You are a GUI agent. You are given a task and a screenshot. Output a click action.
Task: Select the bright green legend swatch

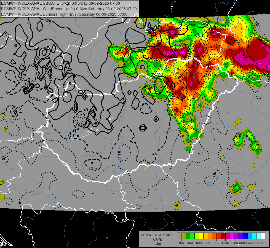(192, 236)
